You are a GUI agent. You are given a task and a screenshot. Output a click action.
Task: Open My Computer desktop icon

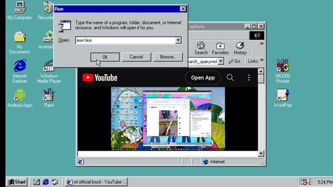20,10
